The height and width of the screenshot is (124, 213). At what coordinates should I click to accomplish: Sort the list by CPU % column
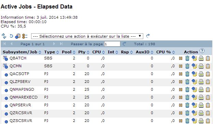pyautogui.click(x=173, y=52)
